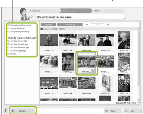Click the Select all button
Screen dimensions: 143x114
click(x=48, y=25)
